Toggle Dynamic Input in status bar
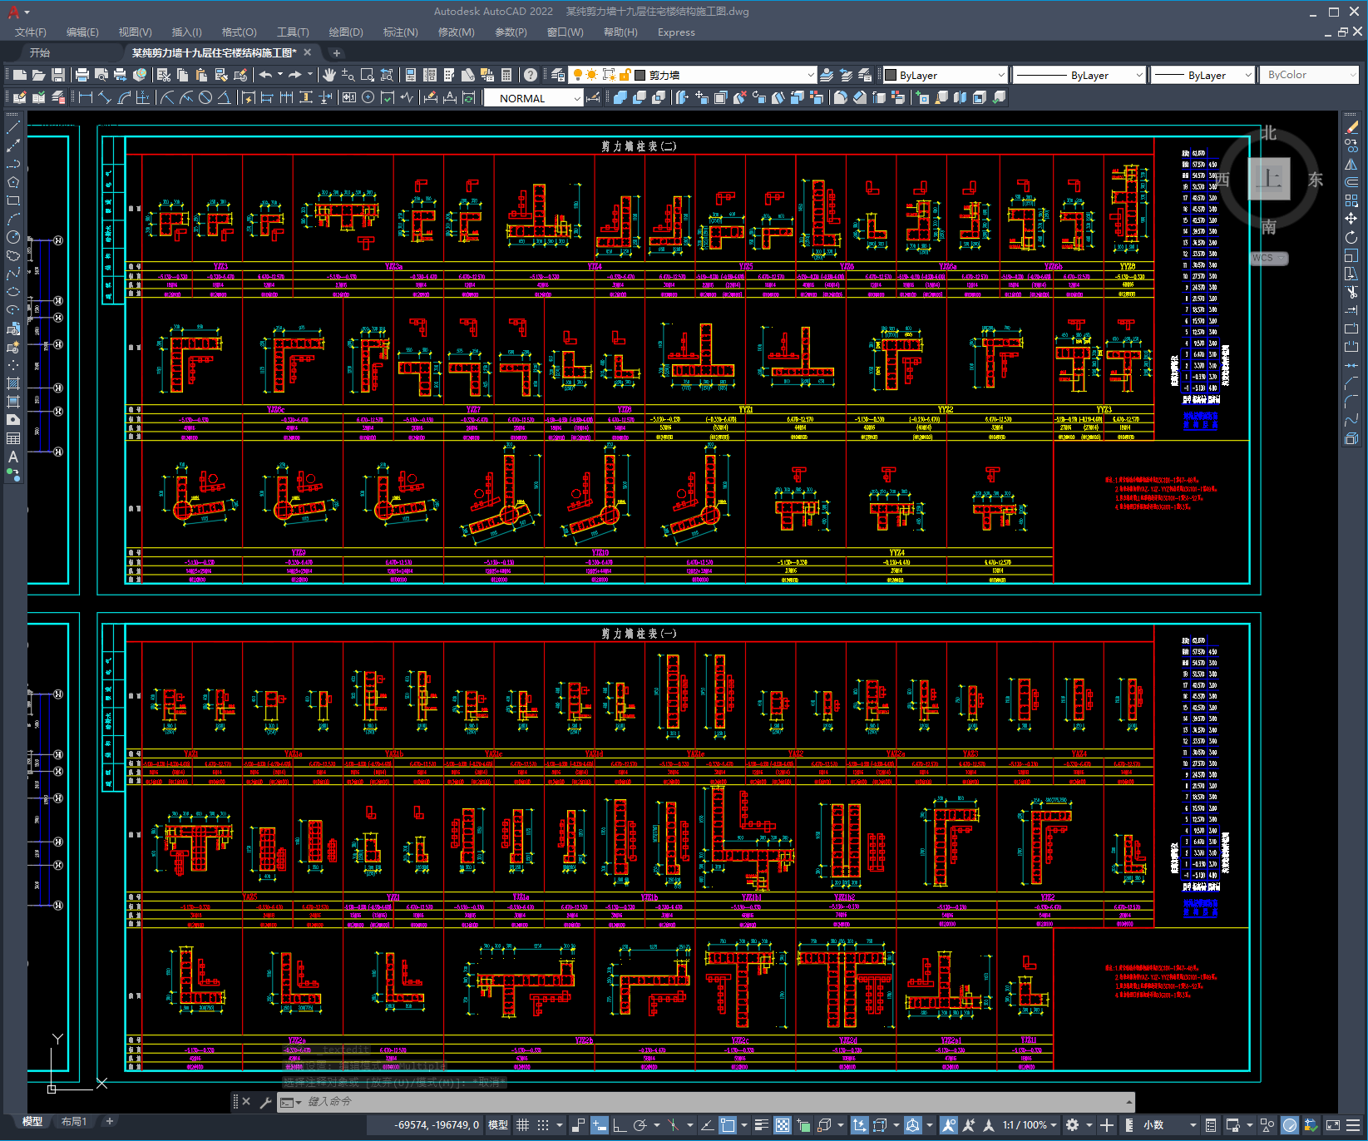Viewport: 1368px width, 1141px height. 600,1125
